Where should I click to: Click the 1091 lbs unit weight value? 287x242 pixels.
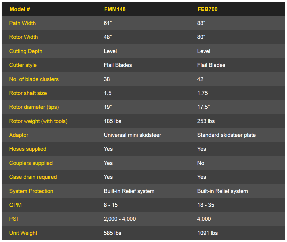(x=207, y=233)
